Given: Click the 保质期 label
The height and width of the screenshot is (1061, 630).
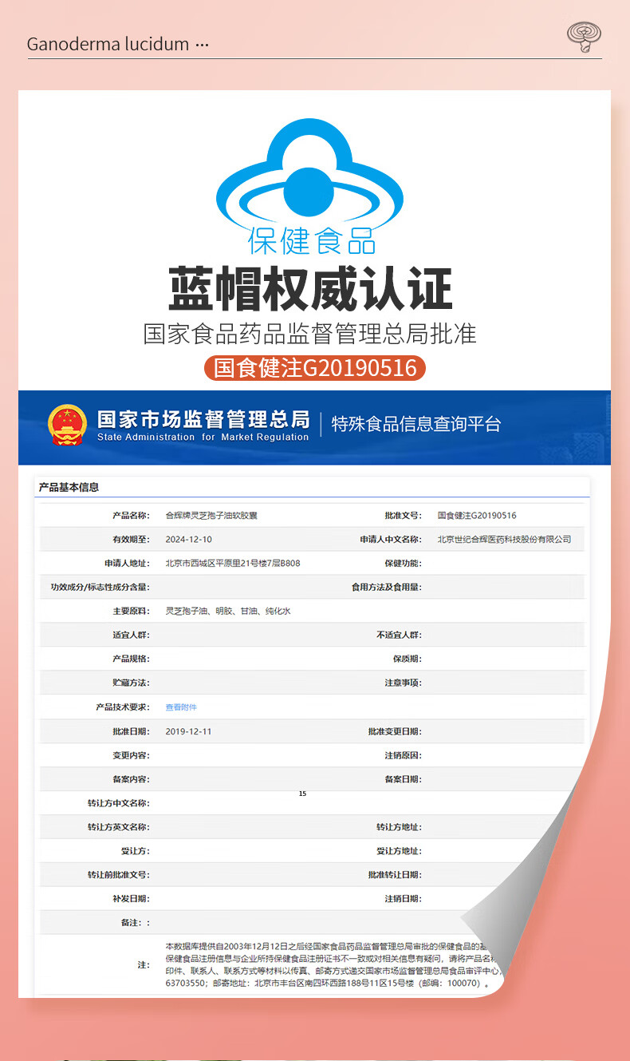Looking at the screenshot, I should 407,659.
